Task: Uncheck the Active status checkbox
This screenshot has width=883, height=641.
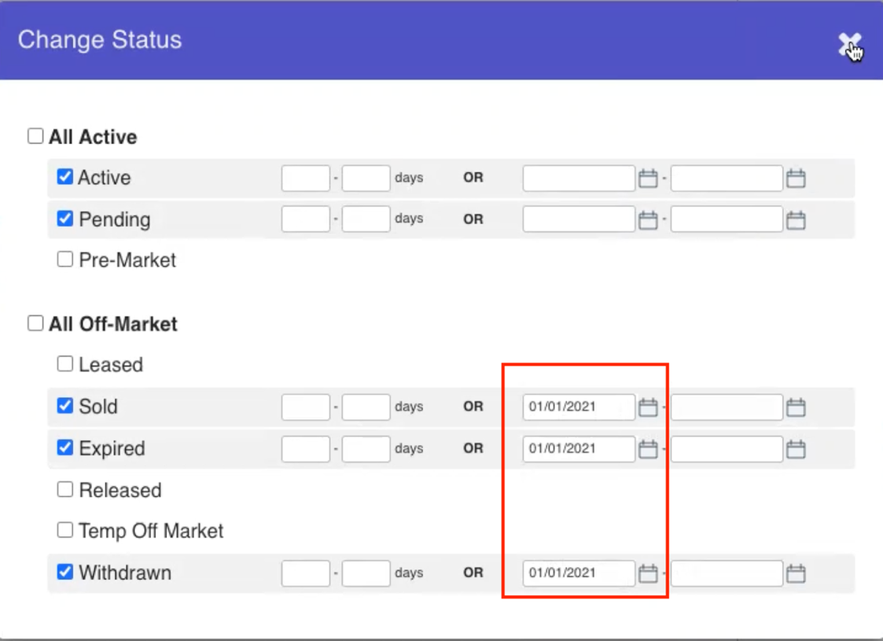Action: point(64,177)
